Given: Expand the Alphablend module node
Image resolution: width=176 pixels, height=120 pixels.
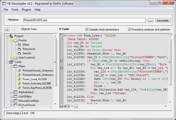Looking at the screenshot, I should [x=12, y=92].
